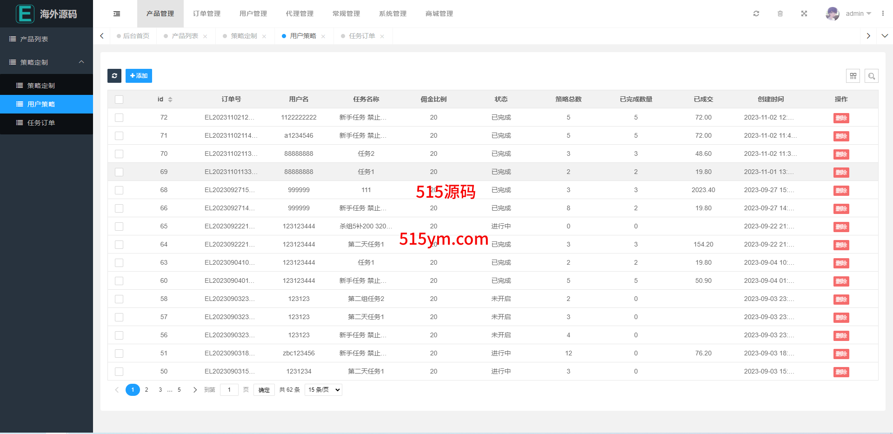Check the select-all checkbox in table header

pos(119,100)
